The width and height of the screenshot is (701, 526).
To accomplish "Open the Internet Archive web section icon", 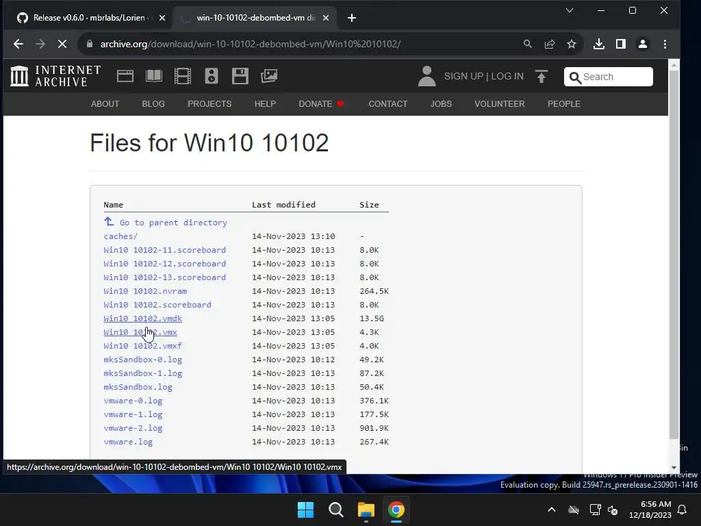I will [x=125, y=76].
